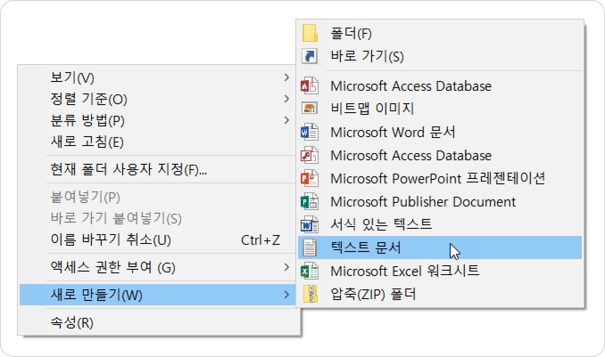Open 속성(R) properties
This screenshot has height=357, width=605.
(x=159, y=323)
